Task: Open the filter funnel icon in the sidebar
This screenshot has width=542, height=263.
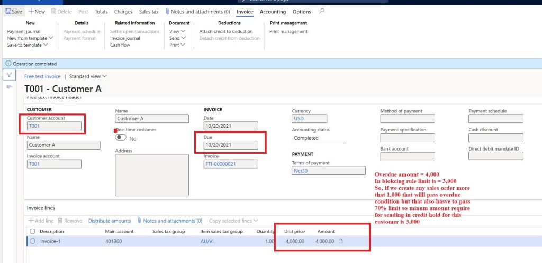Action: [x=9, y=75]
